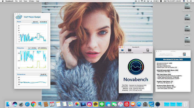Open Messages app in the dock
194x108 pixels.
[x=108, y=104]
